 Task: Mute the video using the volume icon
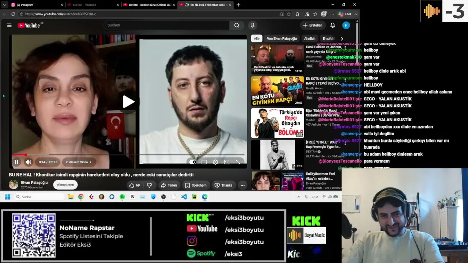click(x=29, y=162)
